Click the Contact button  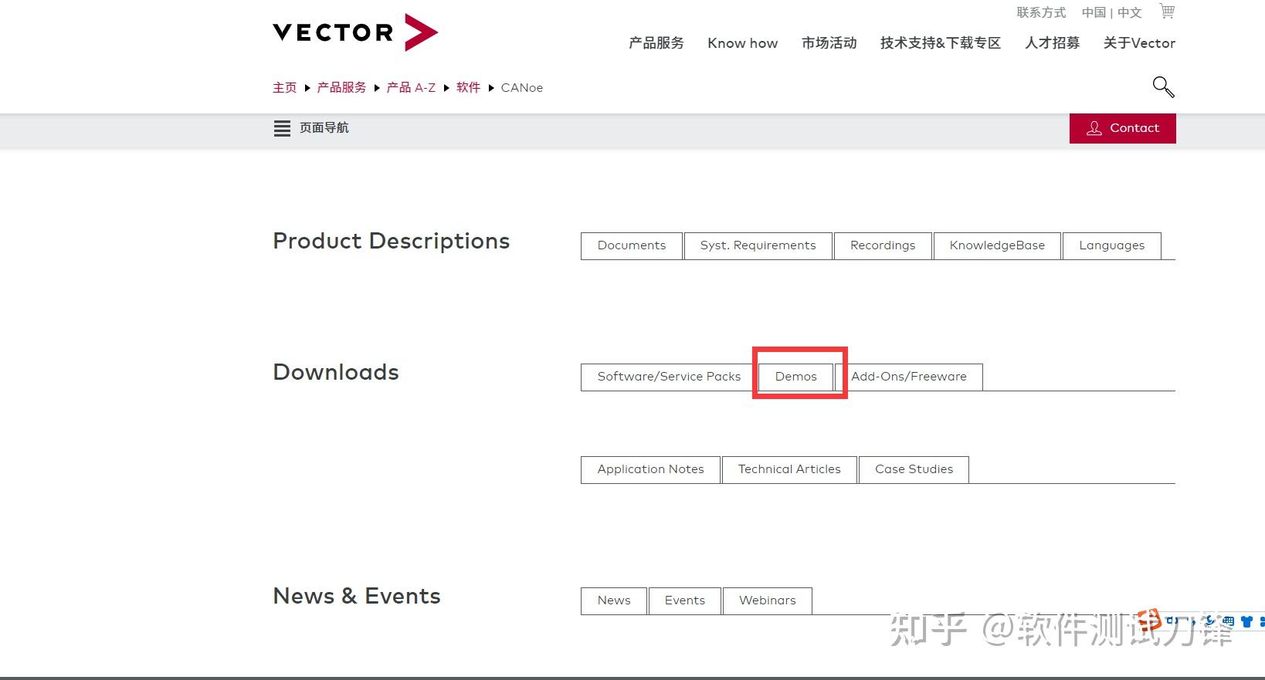click(1123, 128)
